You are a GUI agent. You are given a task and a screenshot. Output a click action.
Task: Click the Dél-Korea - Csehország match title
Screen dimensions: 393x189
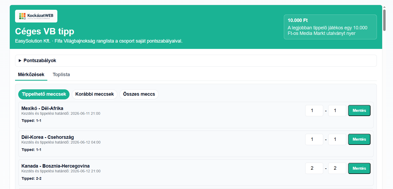[48, 137]
